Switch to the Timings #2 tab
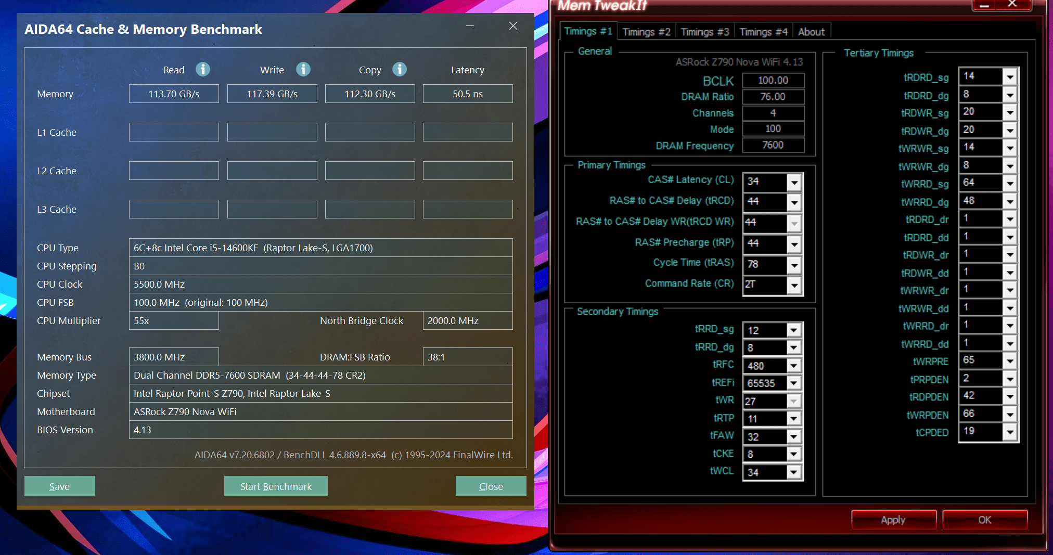 pos(646,32)
